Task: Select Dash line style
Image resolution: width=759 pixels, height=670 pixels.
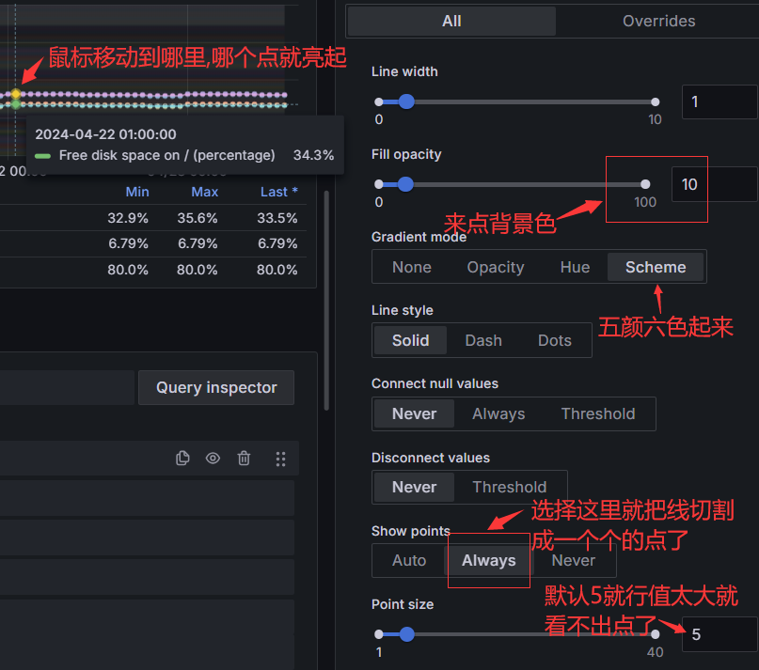Action: [482, 340]
